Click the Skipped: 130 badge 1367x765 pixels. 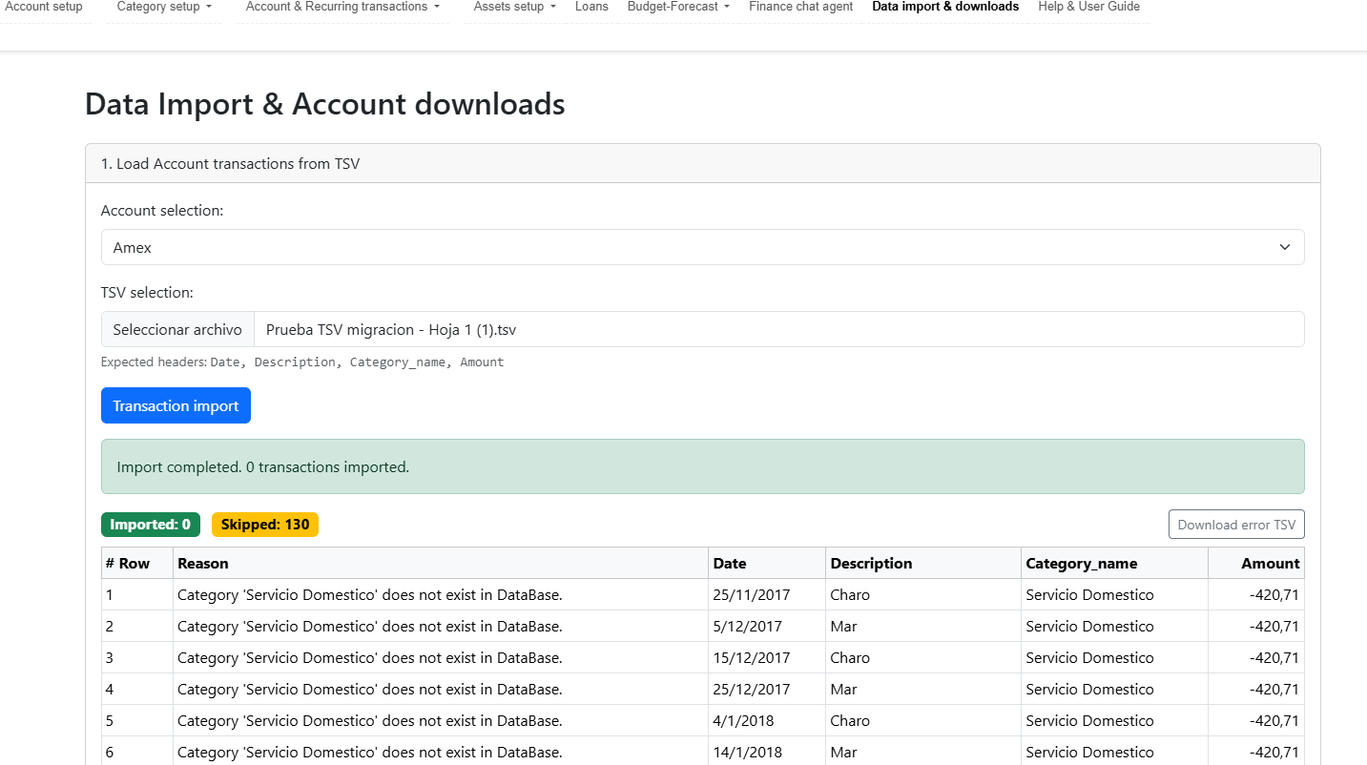point(265,525)
